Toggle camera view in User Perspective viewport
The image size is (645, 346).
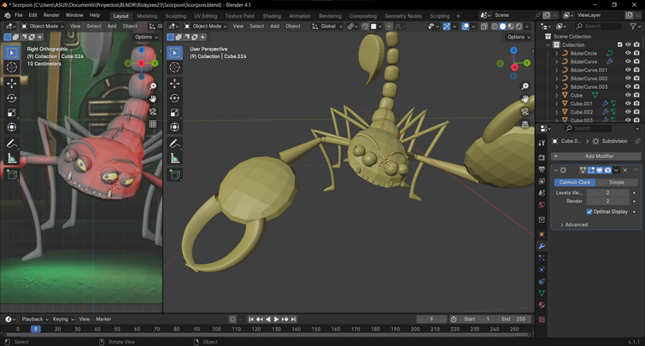coord(525,112)
